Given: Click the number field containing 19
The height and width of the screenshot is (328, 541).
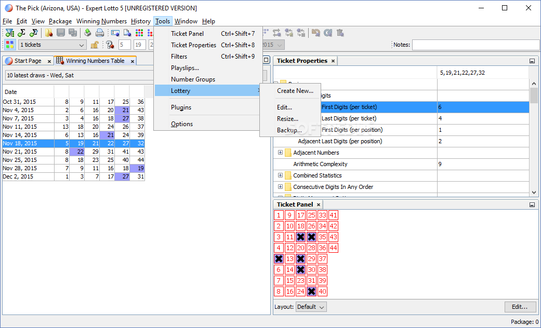Looking at the screenshot, I should (x=139, y=45).
